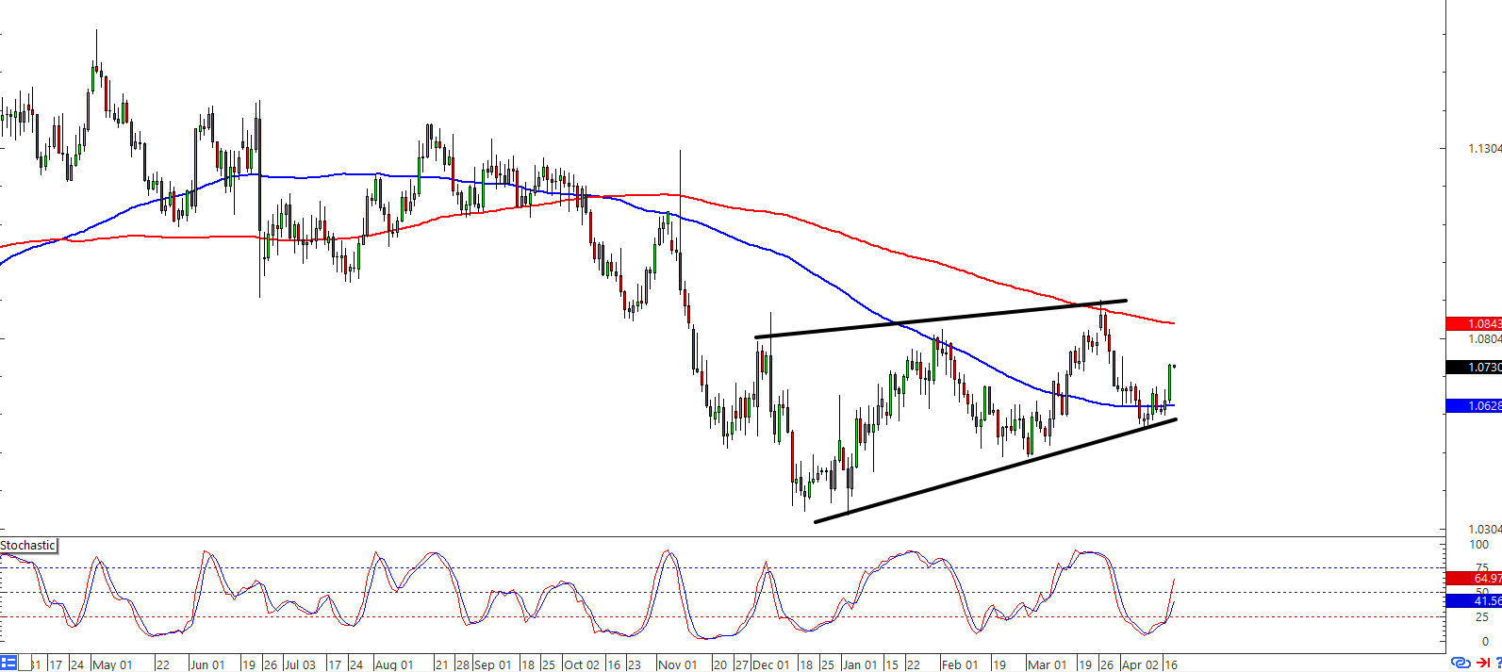Click the blue 1.0628 price label
Viewport: 1502px width, 672px height.
(1474, 406)
